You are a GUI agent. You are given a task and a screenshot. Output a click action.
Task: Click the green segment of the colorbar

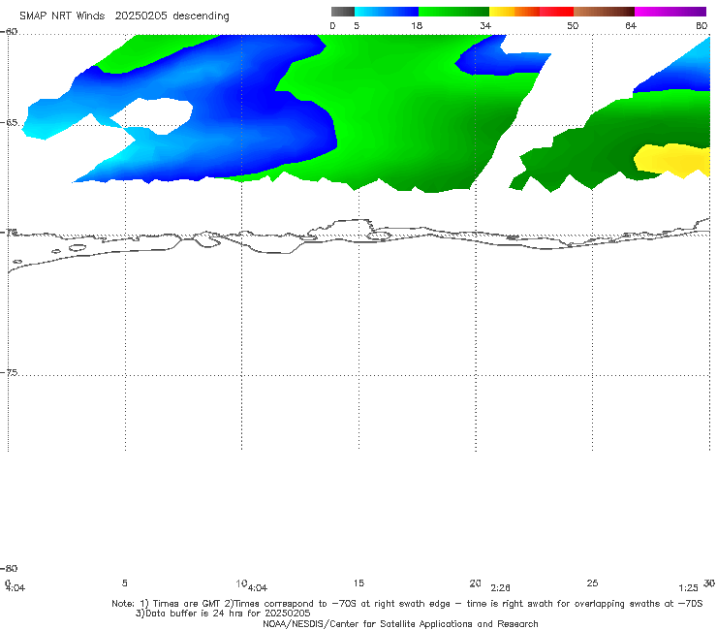point(453,12)
